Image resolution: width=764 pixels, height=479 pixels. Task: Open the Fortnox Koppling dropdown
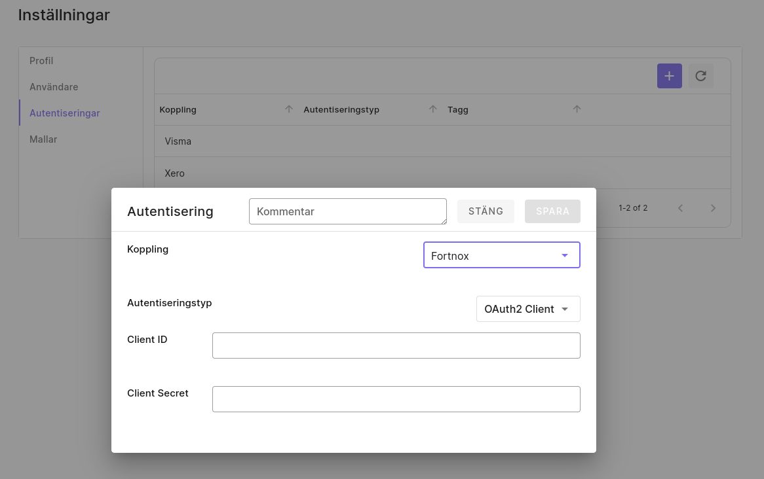coord(501,255)
